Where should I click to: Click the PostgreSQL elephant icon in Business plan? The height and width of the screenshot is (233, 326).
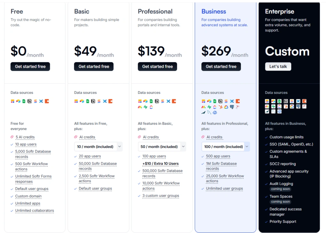[232, 107]
